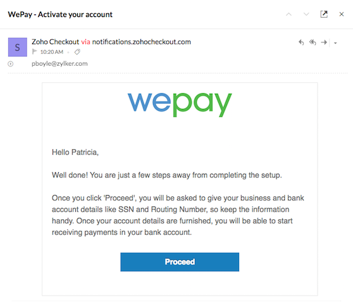Reply to the Zoho Checkout email
The height and width of the screenshot is (304, 353).
(301, 42)
